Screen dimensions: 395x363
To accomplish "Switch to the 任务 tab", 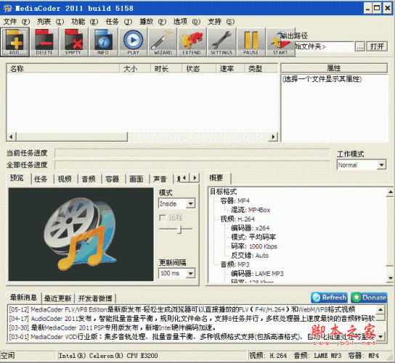I will coord(41,179).
